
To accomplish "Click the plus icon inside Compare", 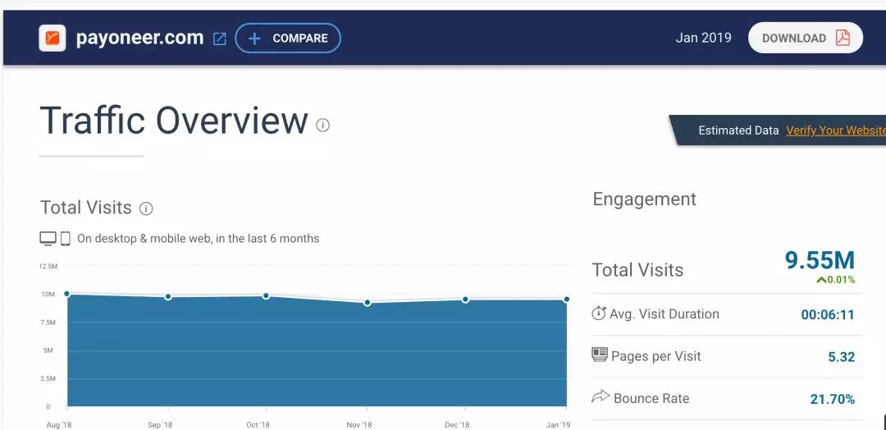I will pos(254,39).
